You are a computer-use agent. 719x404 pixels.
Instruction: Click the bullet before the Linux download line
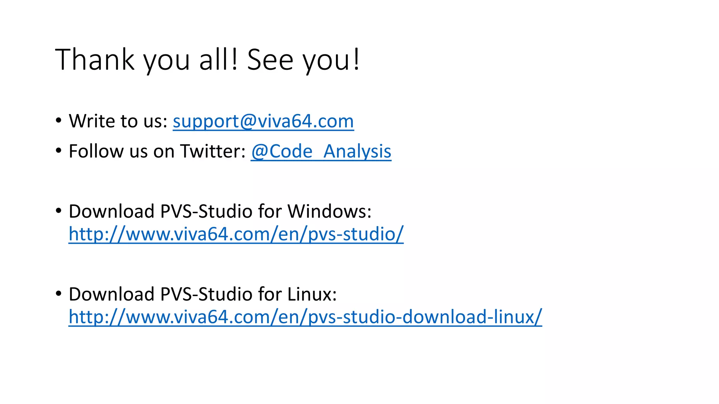[59, 293]
